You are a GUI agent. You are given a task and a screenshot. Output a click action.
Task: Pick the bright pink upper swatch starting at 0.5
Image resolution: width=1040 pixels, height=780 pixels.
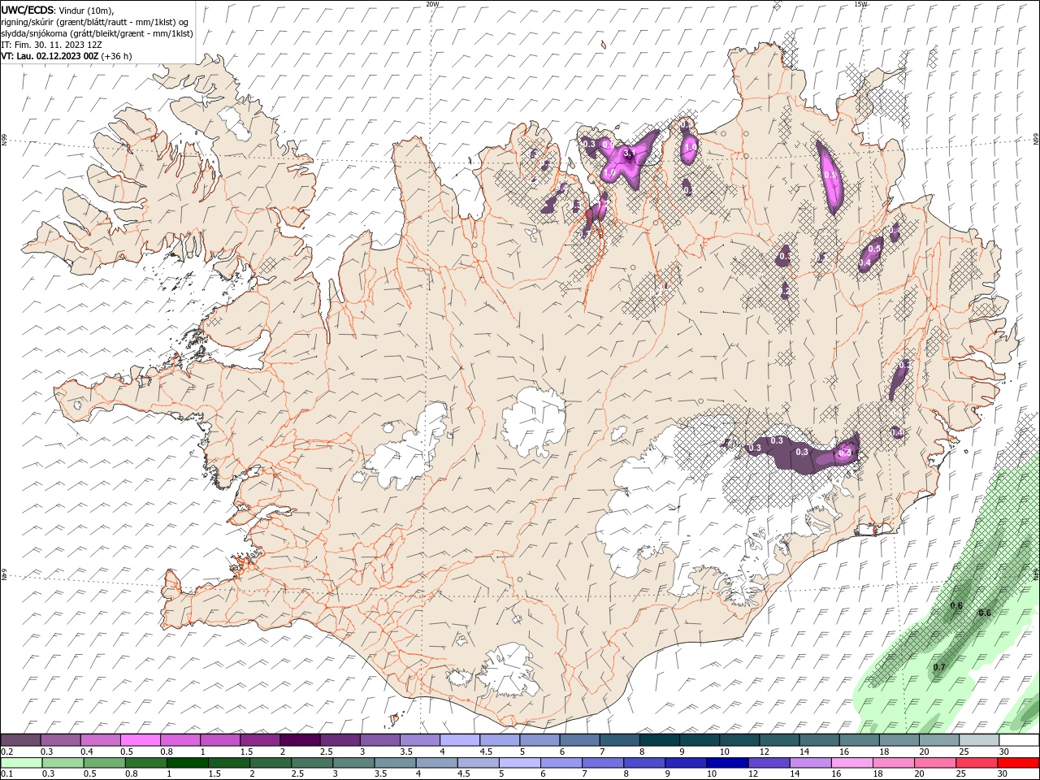140,740
